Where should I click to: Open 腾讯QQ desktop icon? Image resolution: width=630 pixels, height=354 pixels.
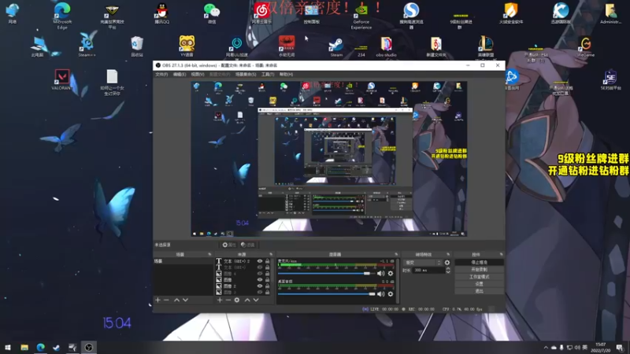coord(162,13)
